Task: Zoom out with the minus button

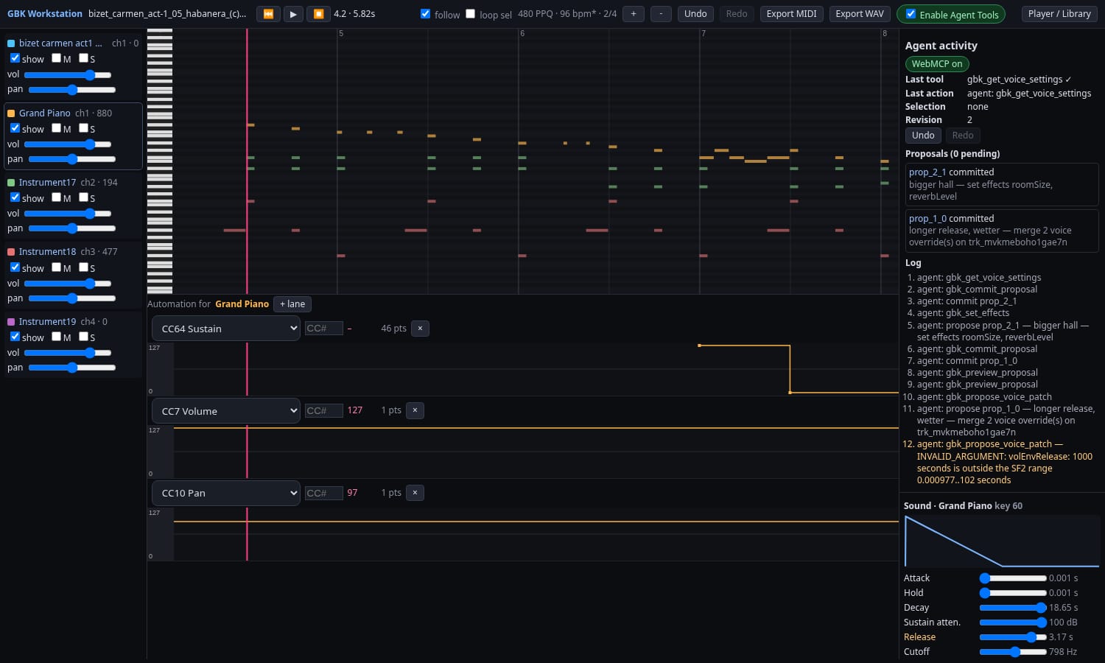Action: click(x=661, y=14)
